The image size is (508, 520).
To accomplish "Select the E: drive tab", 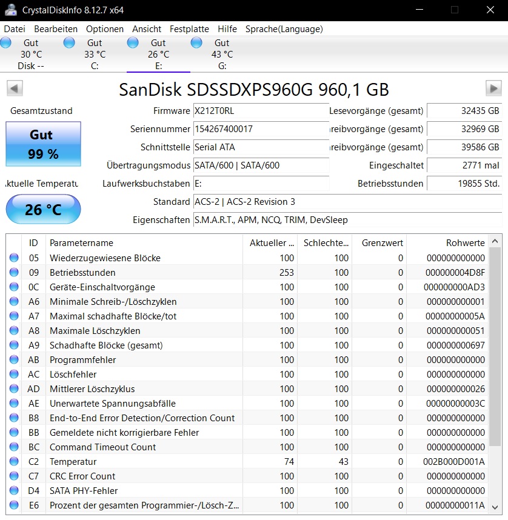I will pyautogui.click(x=159, y=54).
